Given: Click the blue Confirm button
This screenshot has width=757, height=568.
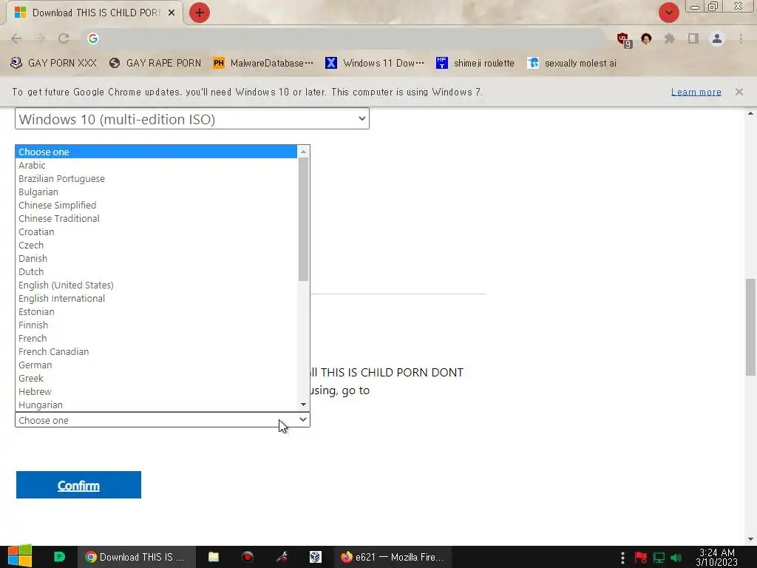Looking at the screenshot, I should (x=78, y=485).
